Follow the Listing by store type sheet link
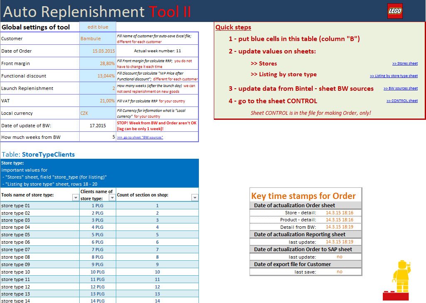 (394, 76)
